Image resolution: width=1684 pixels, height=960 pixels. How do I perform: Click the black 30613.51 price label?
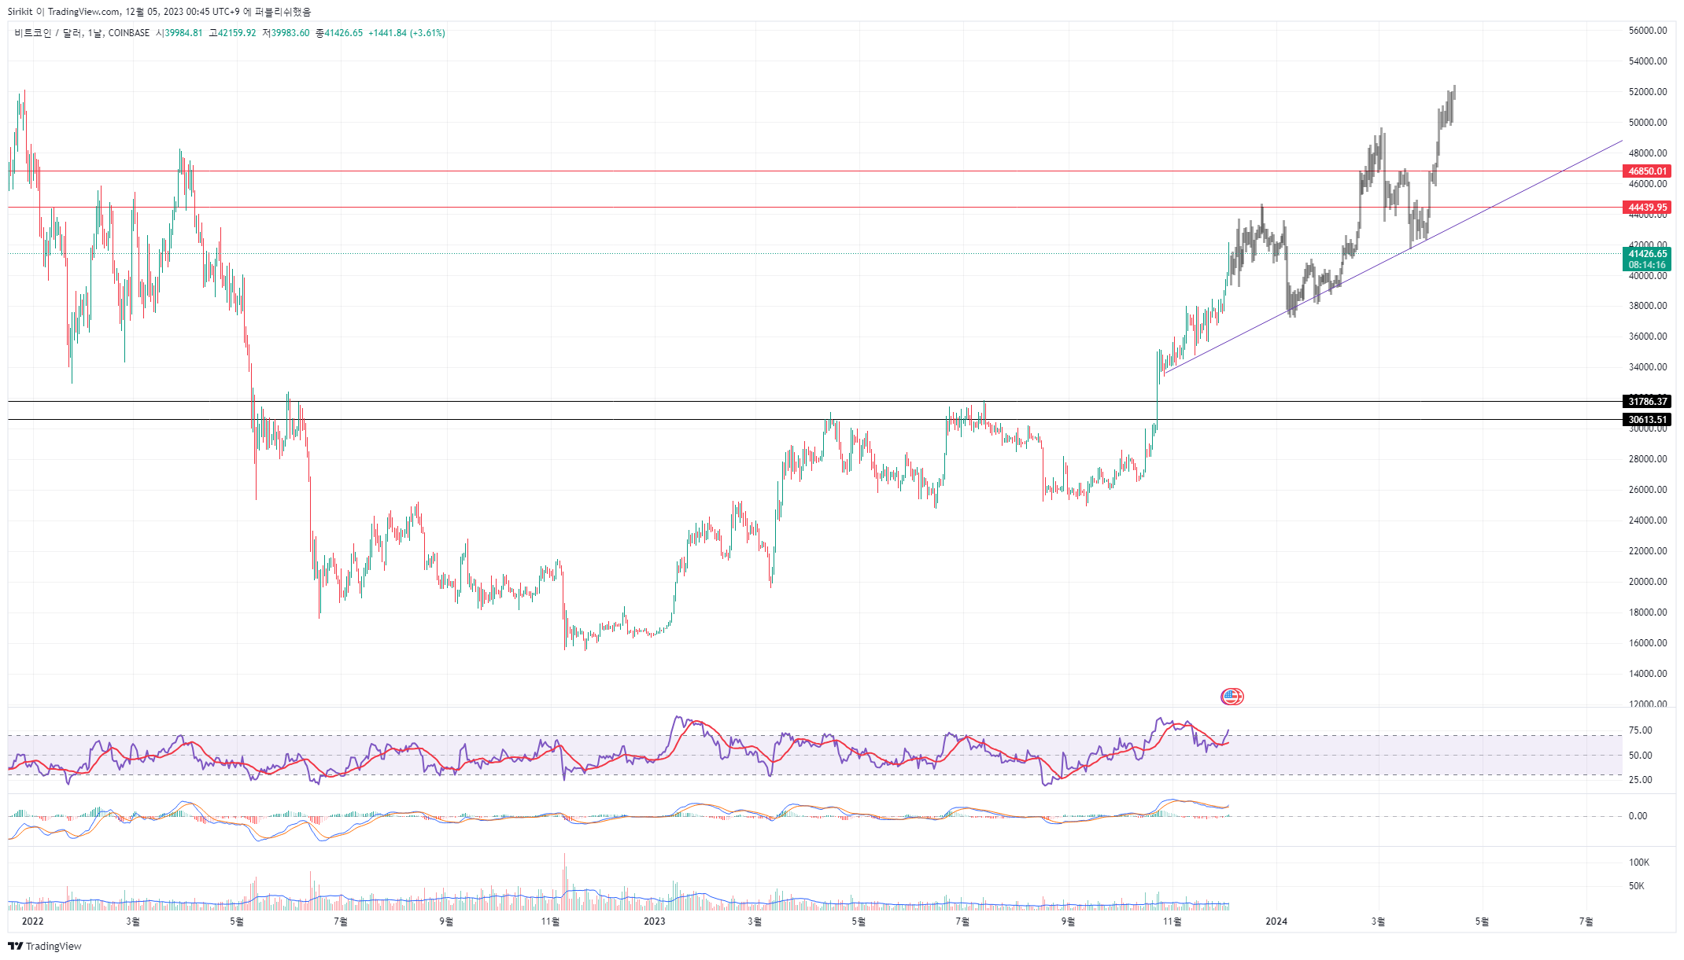[1647, 420]
